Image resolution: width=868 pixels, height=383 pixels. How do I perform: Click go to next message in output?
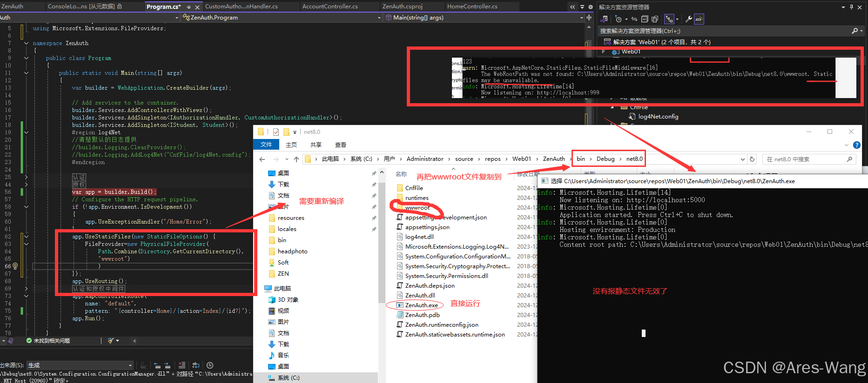168,365
